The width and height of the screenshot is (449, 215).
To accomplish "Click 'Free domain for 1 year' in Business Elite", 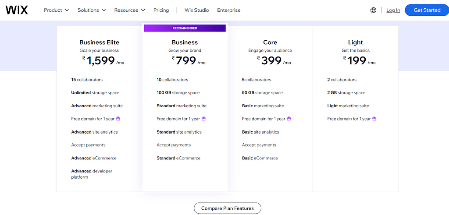I will click(x=93, y=119).
